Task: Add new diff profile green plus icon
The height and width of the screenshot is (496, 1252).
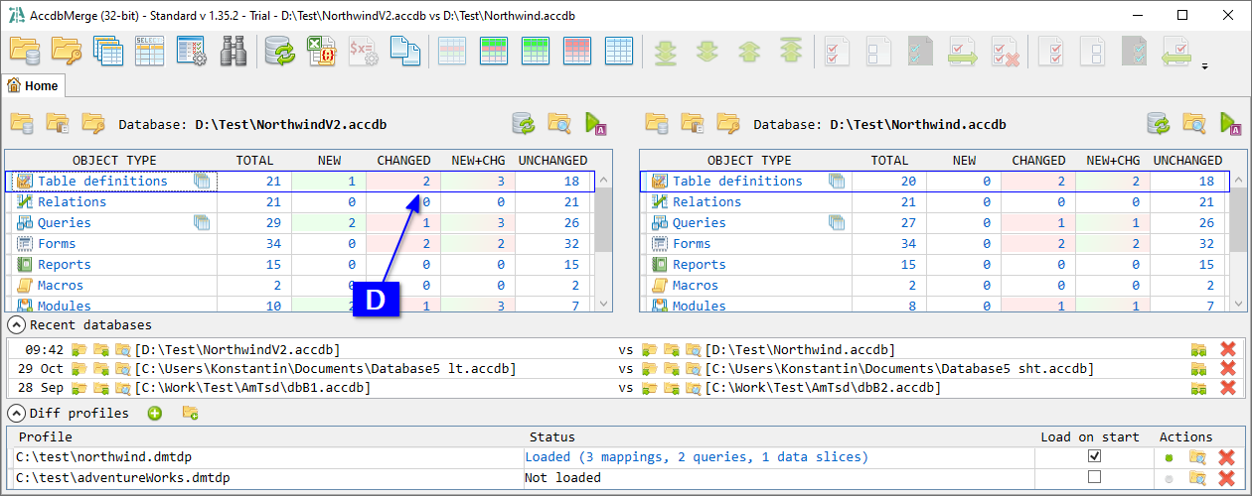Action: [155, 413]
